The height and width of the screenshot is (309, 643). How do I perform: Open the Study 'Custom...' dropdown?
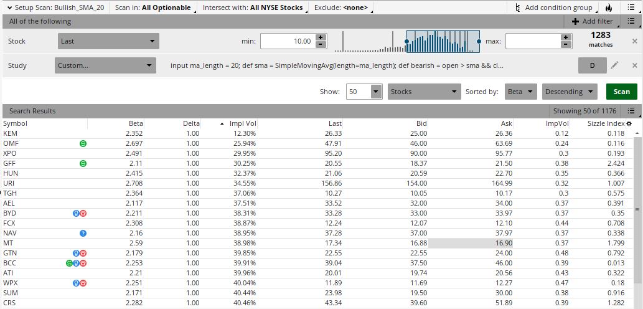(105, 65)
